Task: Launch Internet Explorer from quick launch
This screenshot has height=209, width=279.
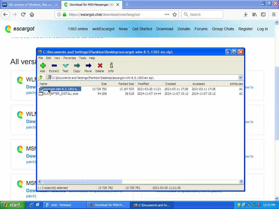Action: [32, 205]
